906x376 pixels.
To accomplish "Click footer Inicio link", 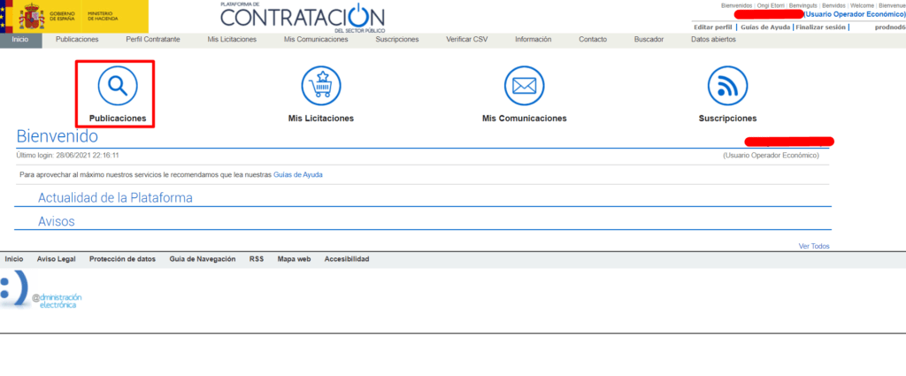I will click(x=14, y=259).
